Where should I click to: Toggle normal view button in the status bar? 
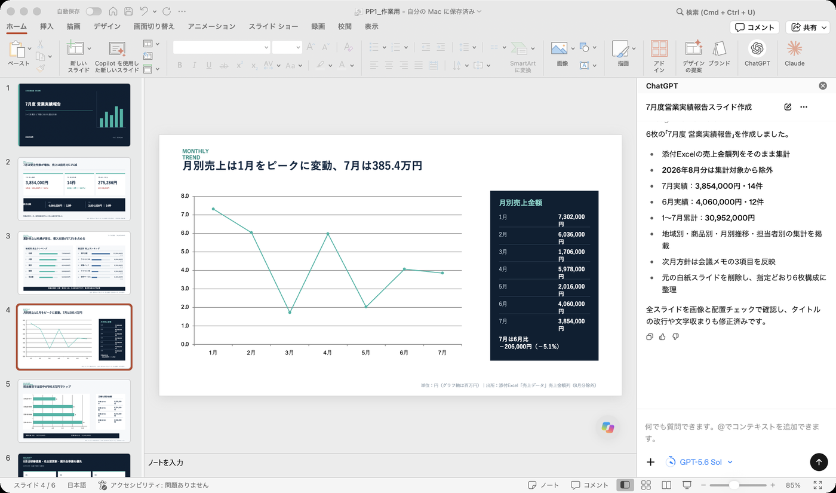tap(625, 485)
